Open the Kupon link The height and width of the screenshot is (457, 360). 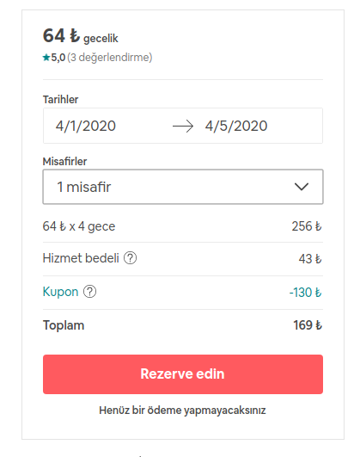pos(60,292)
